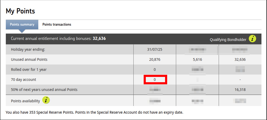Click the 20,876 unused annual Points value
The image size is (267, 120).
click(154, 60)
